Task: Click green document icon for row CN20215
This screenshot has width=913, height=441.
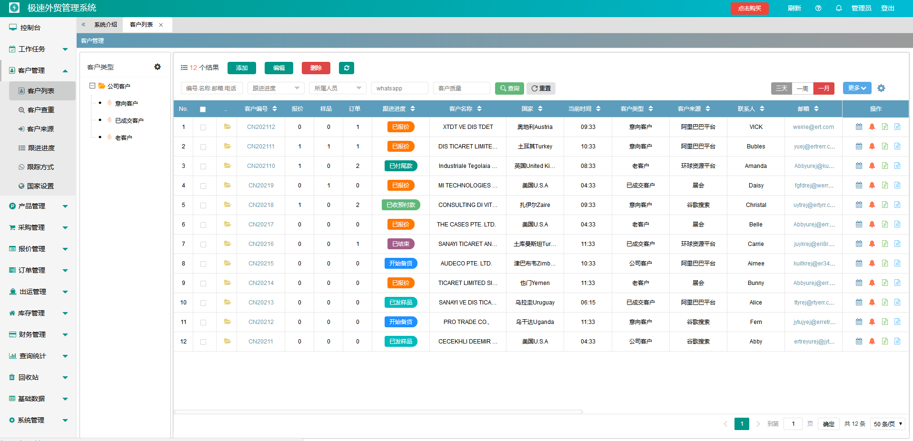Action: (885, 263)
